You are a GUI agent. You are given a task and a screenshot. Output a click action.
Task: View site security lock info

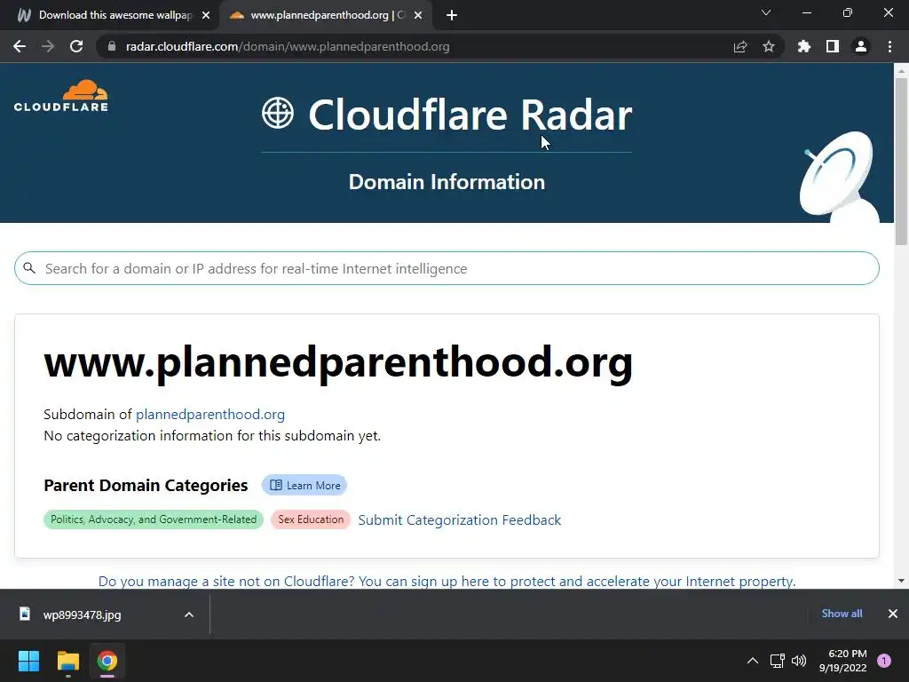click(x=112, y=46)
